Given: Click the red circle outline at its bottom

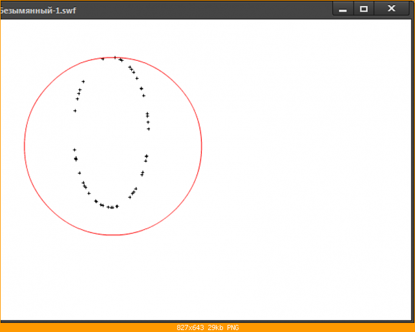Looking at the screenshot, I should (113, 235).
